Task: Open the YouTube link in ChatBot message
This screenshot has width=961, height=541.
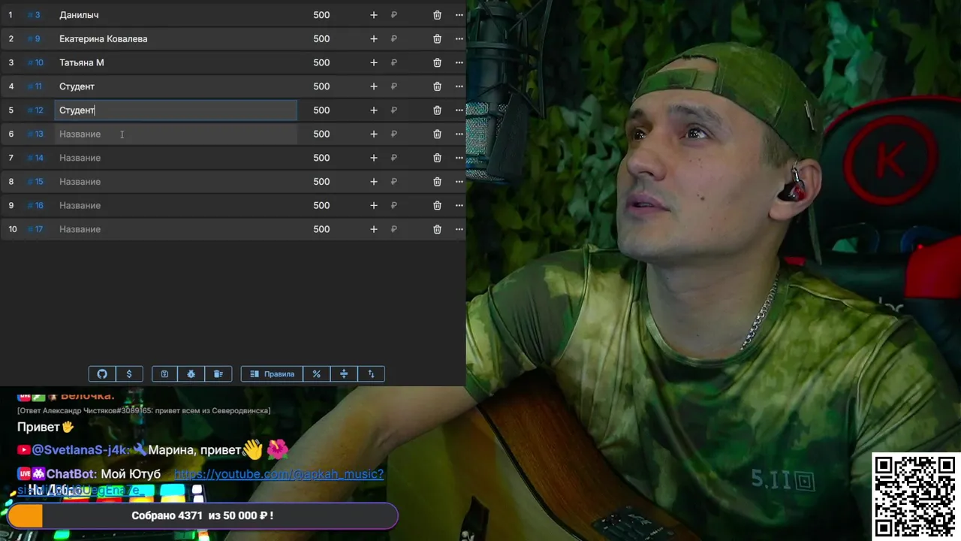Action: pos(279,474)
